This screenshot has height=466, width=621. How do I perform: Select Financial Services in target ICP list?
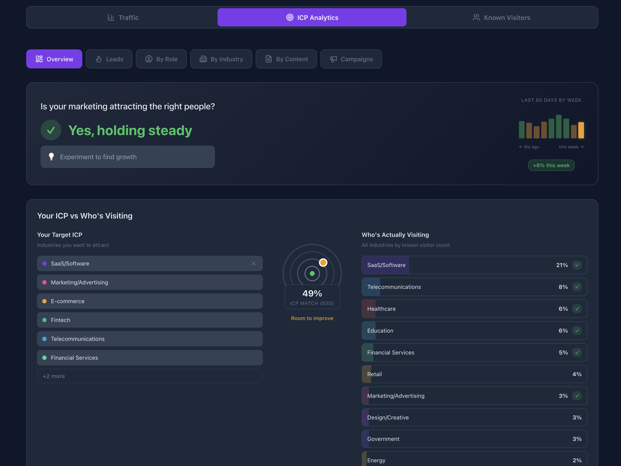pos(150,358)
